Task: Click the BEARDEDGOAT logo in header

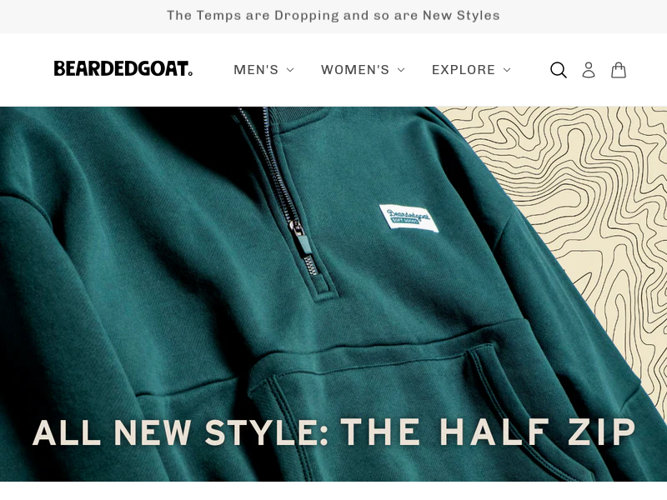Action: coord(123,68)
